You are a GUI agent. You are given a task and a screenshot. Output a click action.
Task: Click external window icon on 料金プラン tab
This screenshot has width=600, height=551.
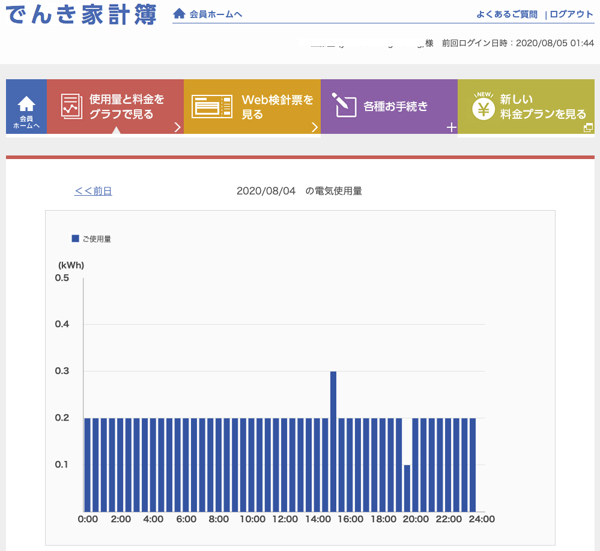click(x=588, y=127)
